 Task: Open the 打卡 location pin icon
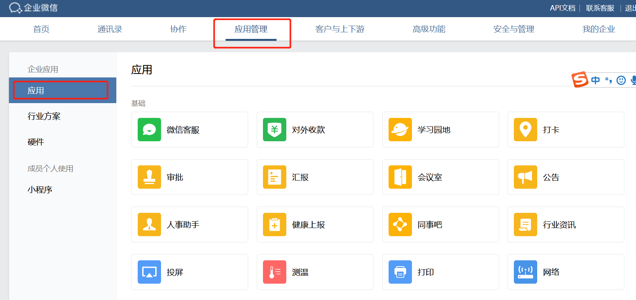pyautogui.click(x=526, y=130)
